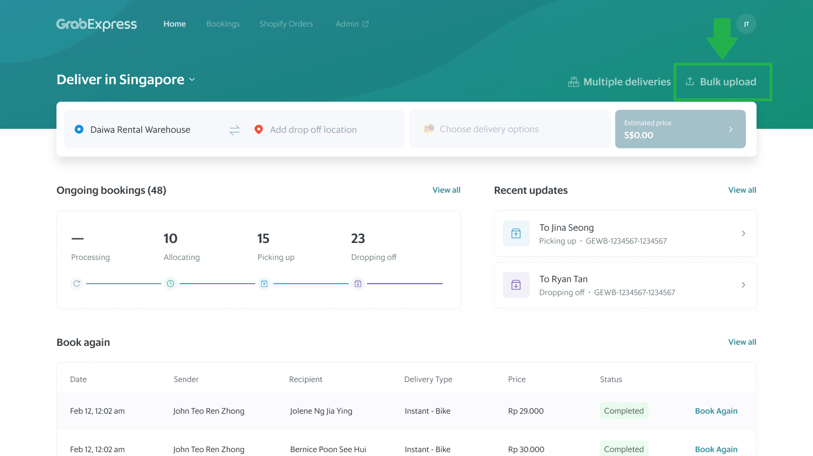The height and width of the screenshot is (456, 813).
Task: Expand the To Jina Seong update chevron
Action: pyautogui.click(x=743, y=233)
